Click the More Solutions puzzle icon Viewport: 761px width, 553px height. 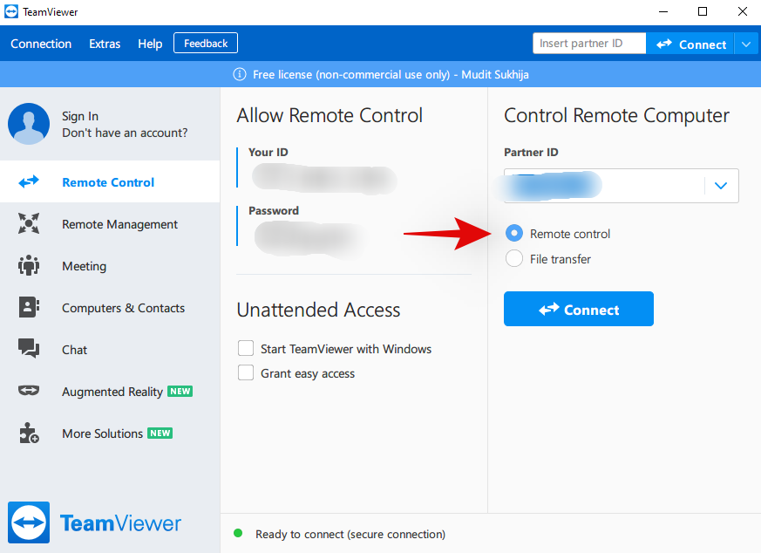[x=29, y=434]
